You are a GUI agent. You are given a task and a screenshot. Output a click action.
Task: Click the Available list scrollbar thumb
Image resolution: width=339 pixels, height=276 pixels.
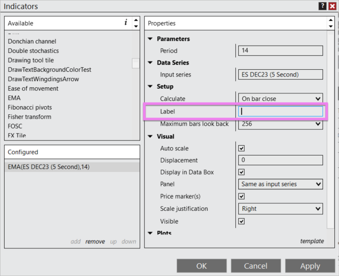coord(136,63)
